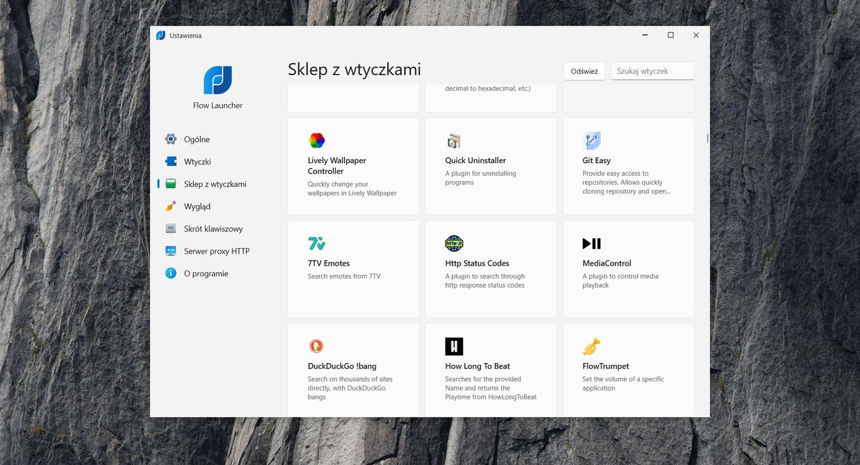Click the MediaControl play-pause icon
Viewport: 860px width, 465px height.
592,244
